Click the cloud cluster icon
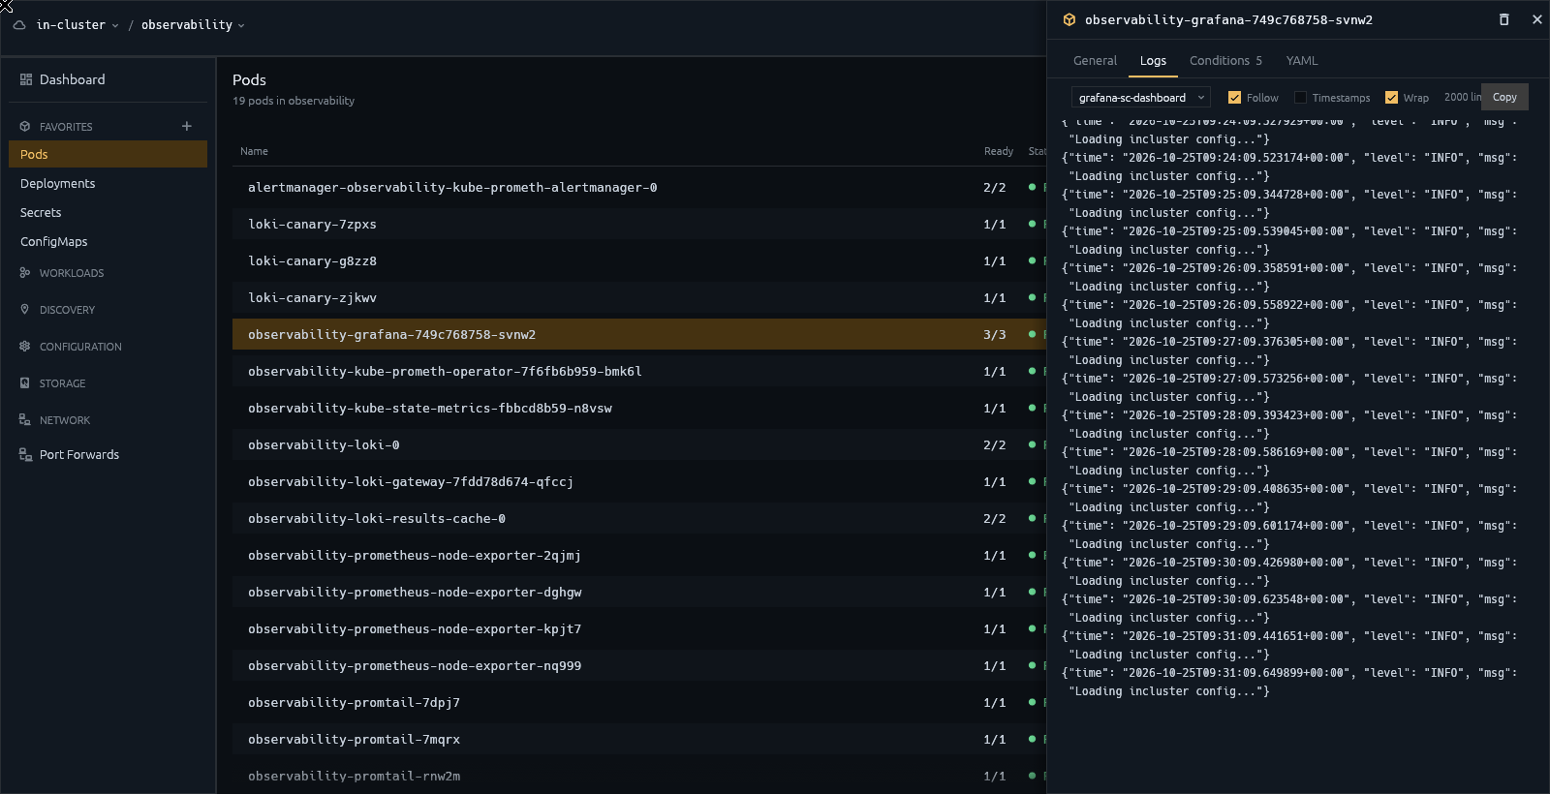This screenshot has height=794, width=1550. coord(19,25)
